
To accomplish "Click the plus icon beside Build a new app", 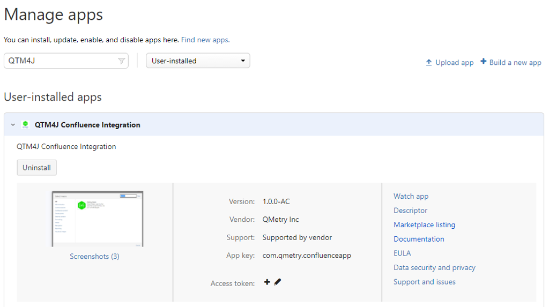I will (483, 62).
